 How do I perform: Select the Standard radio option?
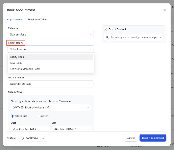13,116
